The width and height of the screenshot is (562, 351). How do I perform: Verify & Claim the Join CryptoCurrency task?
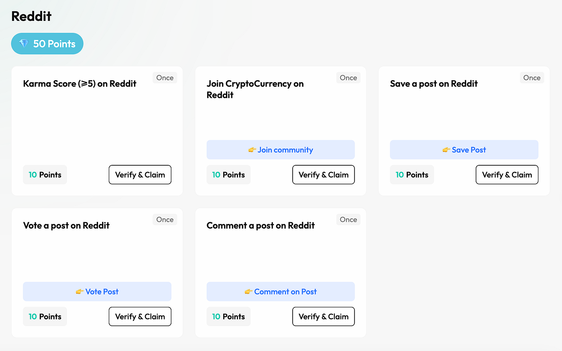(x=323, y=175)
